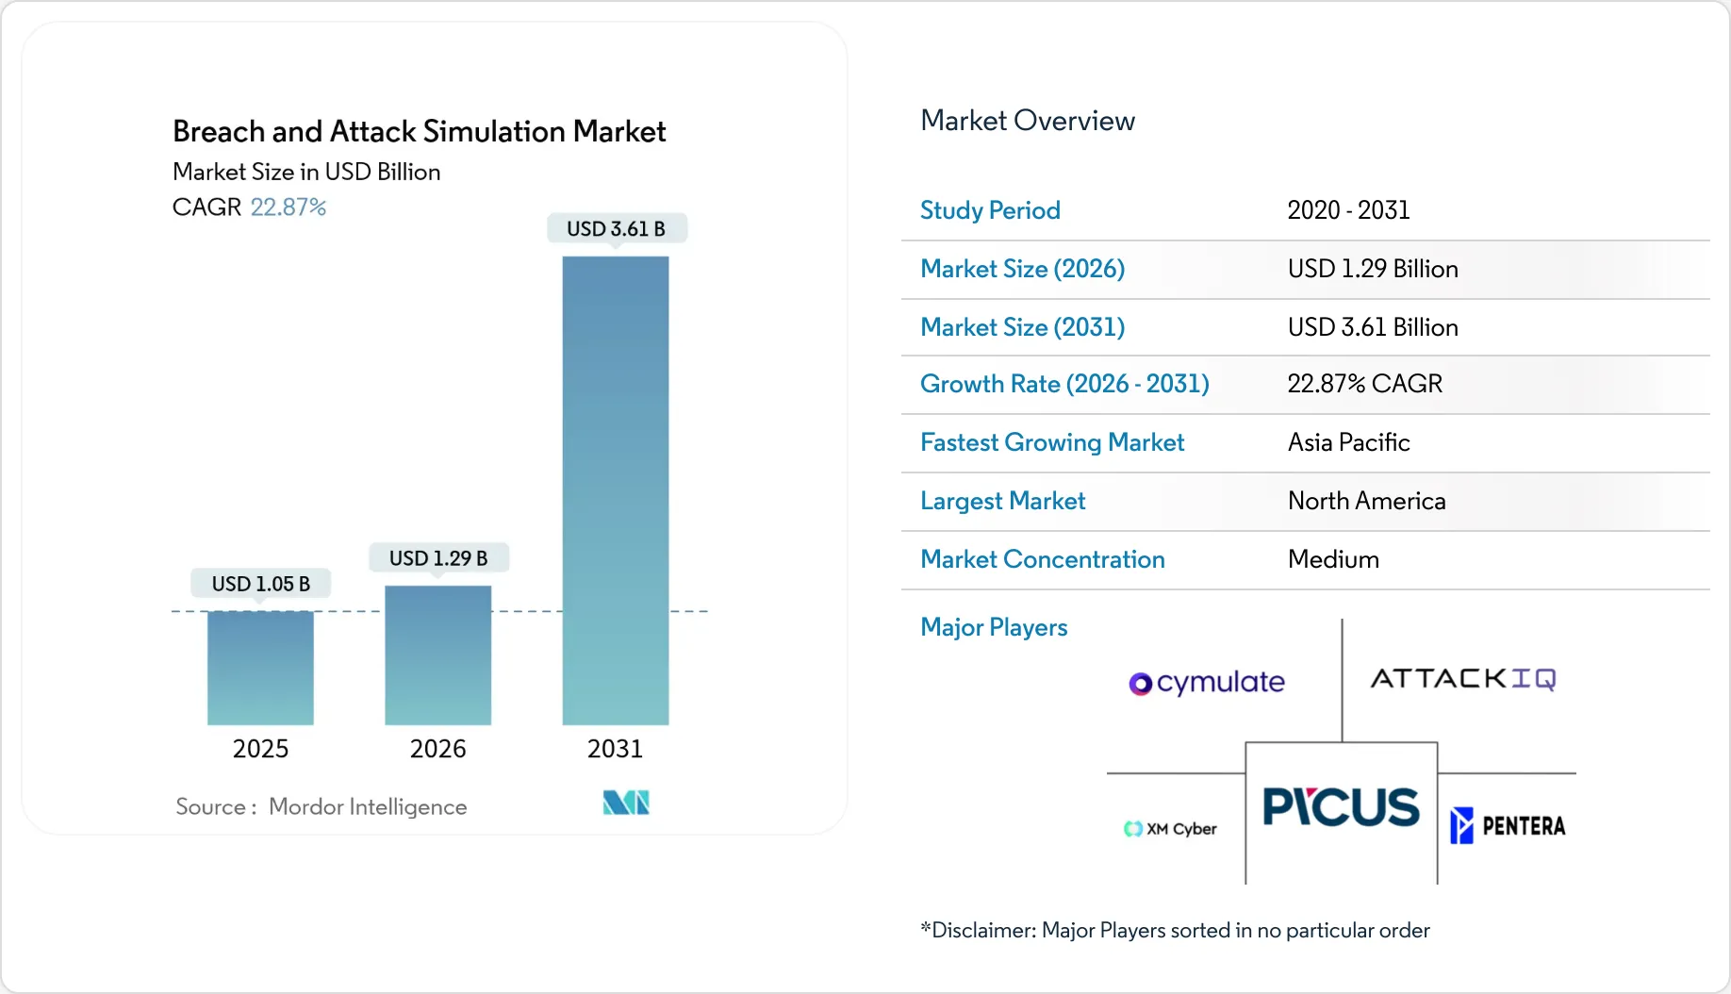1731x994 pixels.
Task: Click the Cymulate logo
Action: point(1207,682)
